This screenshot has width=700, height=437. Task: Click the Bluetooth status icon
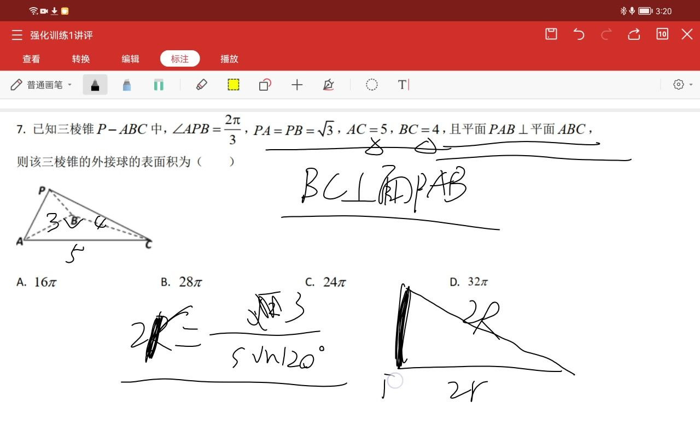[623, 11]
